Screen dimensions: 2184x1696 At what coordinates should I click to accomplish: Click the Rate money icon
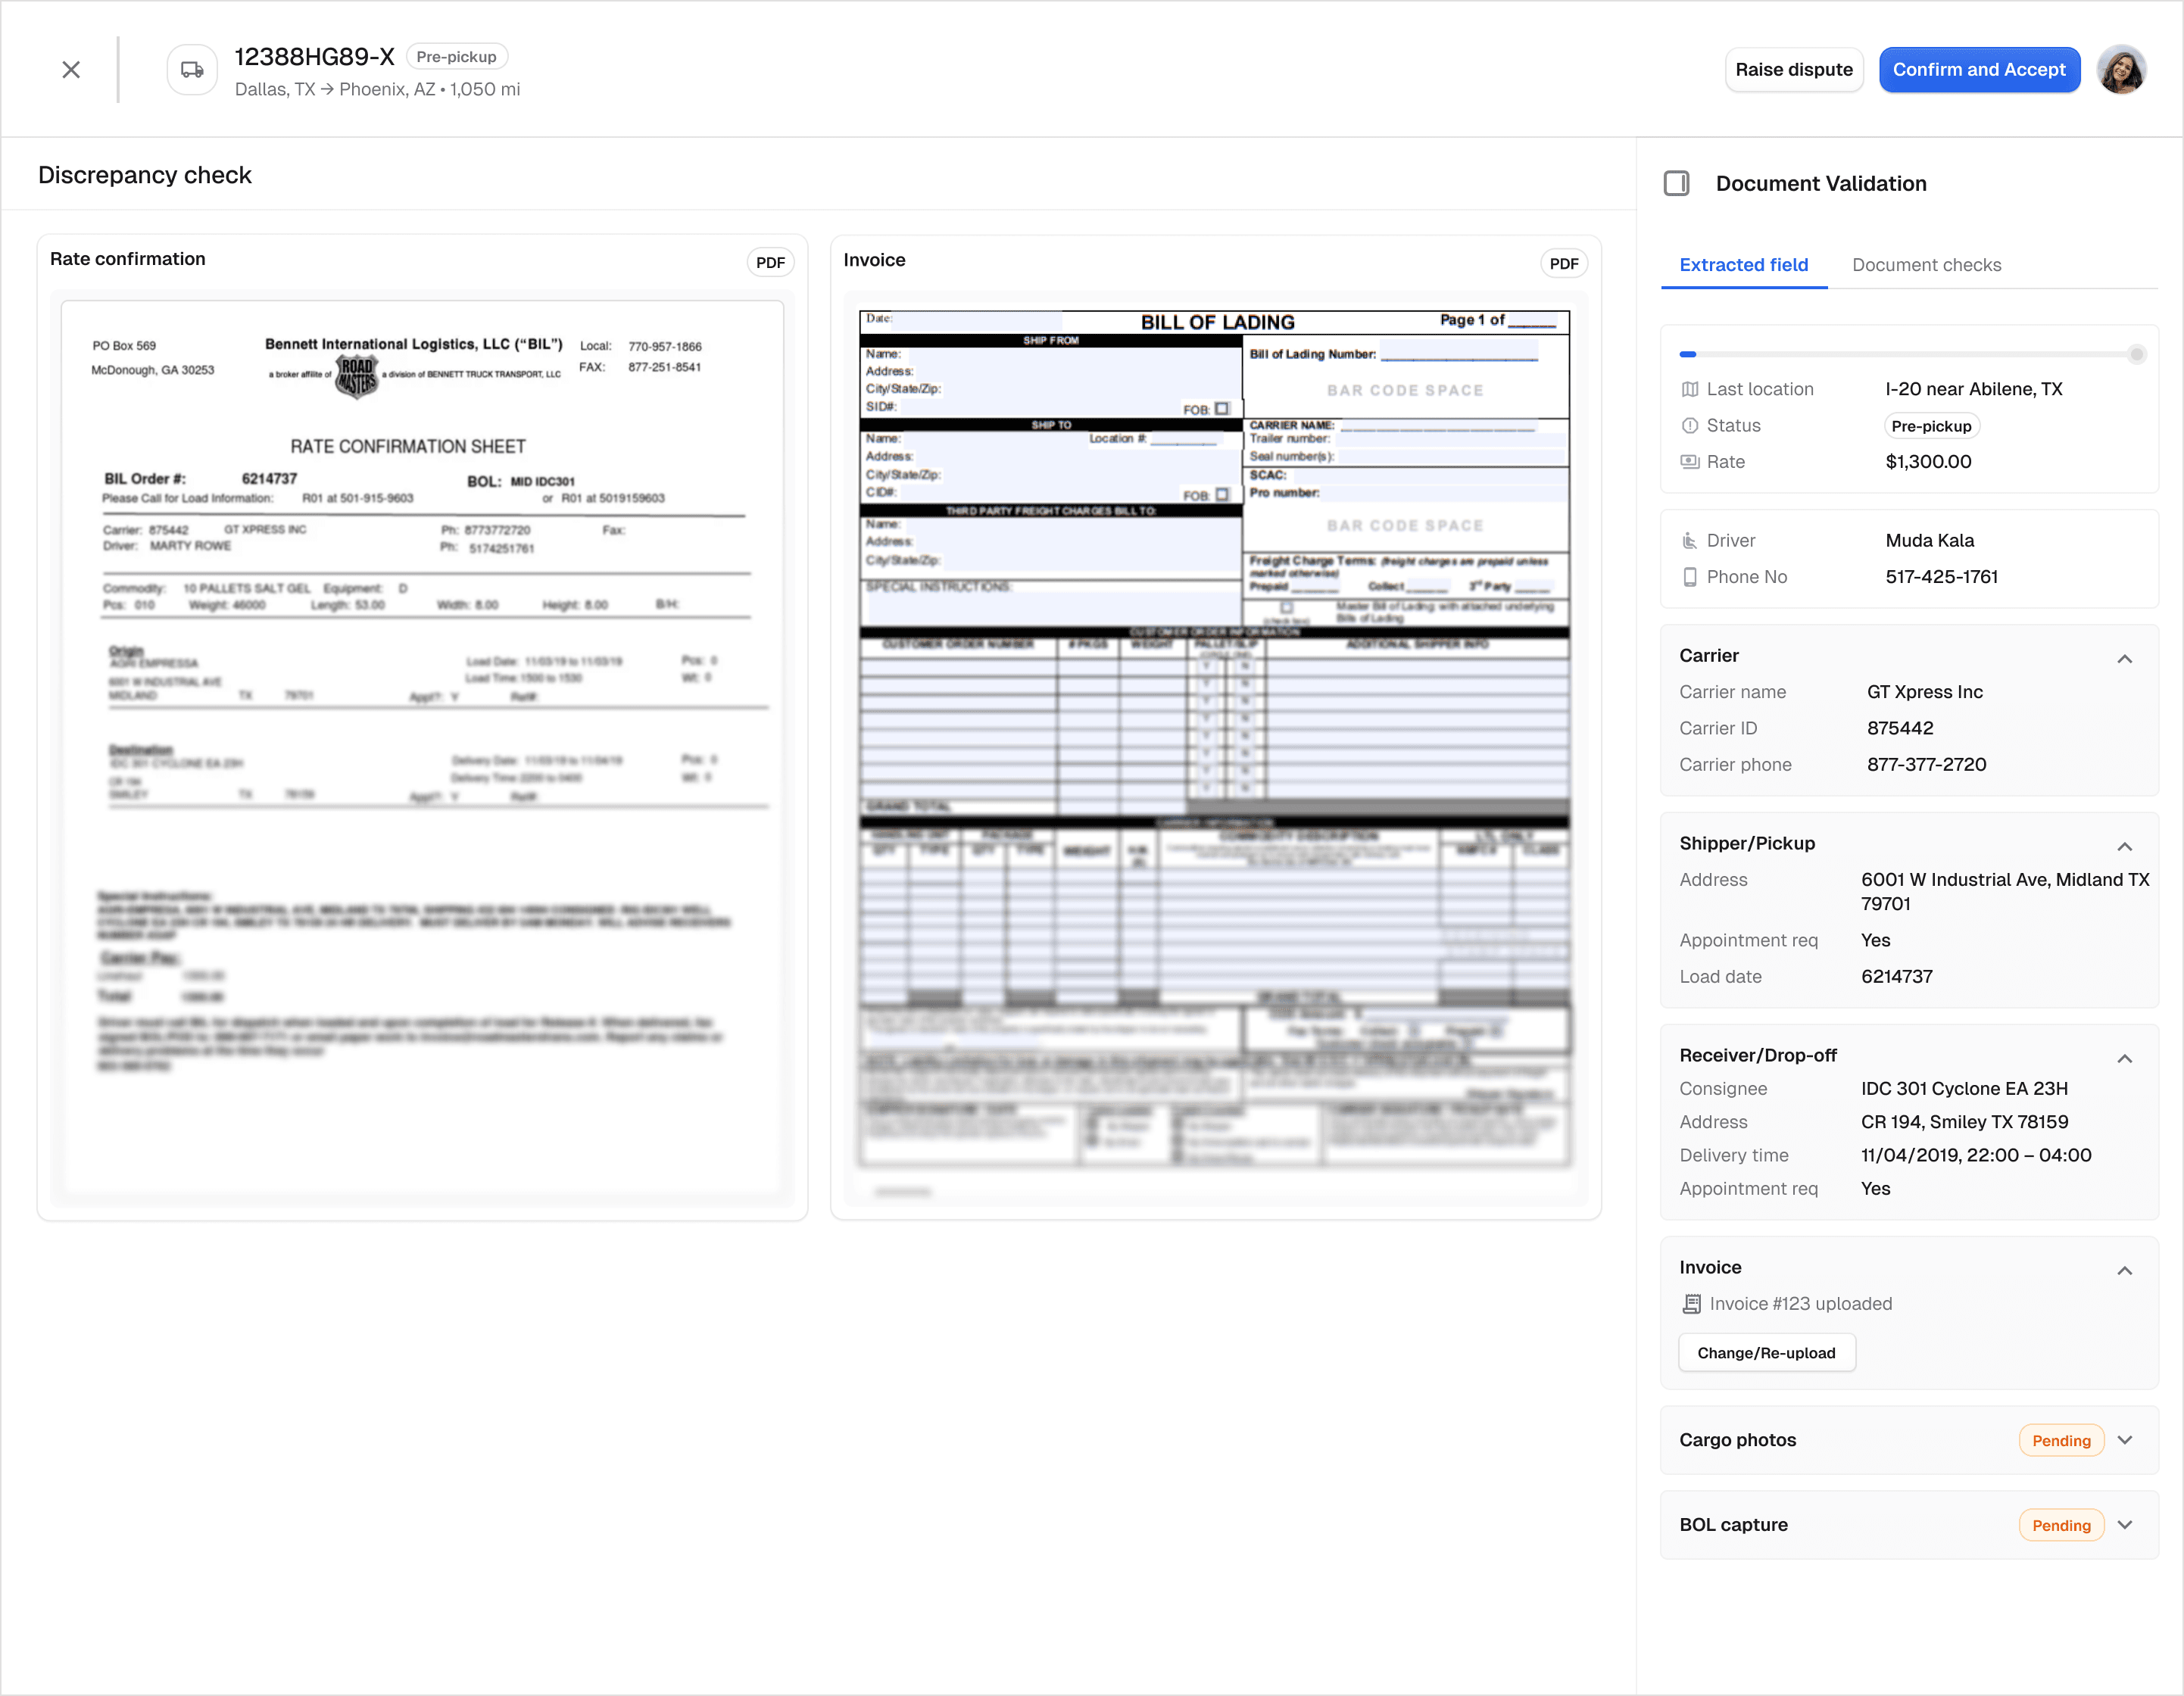[1690, 462]
